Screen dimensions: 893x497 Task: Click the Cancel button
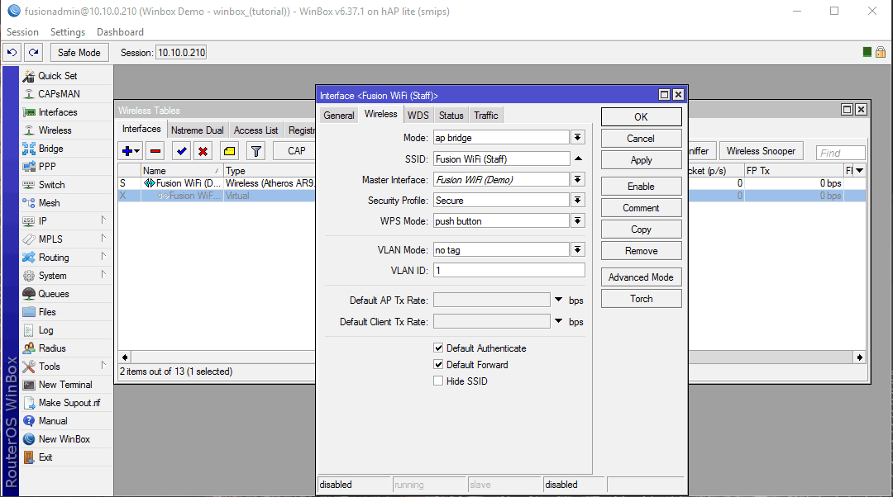tap(642, 138)
